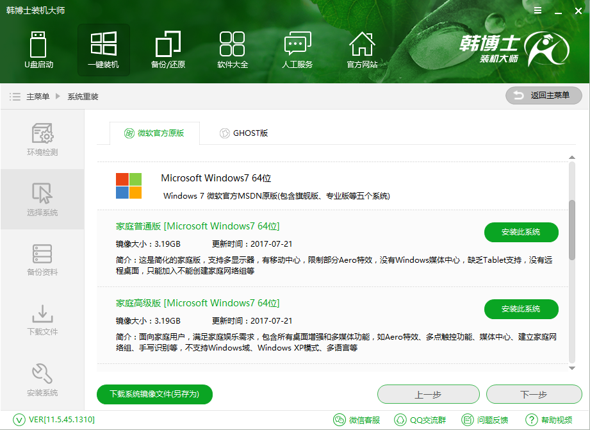
Task: Install 家庭普通版 via 安装此系统
Action: click(x=521, y=233)
